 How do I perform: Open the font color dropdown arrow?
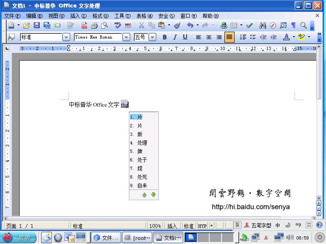[294, 37]
